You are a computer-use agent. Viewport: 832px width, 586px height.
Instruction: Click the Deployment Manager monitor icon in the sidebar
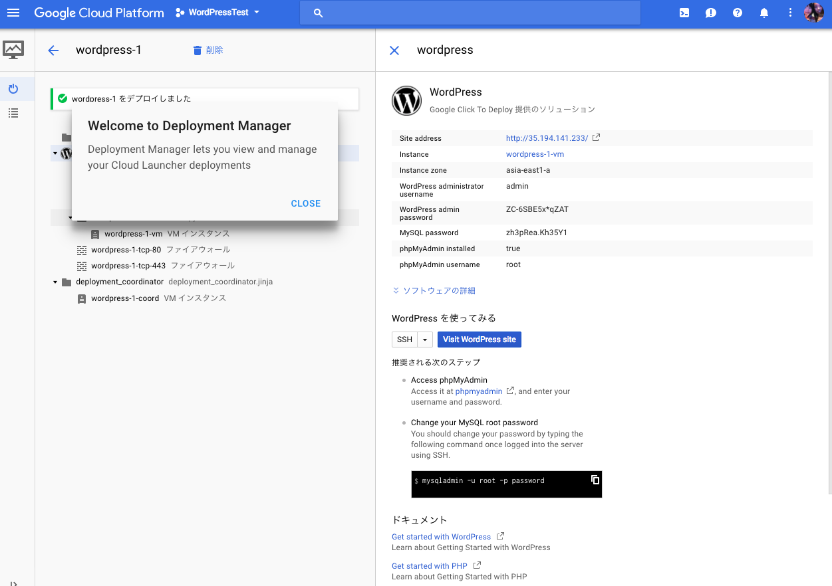pyautogui.click(x=13, y=49)
